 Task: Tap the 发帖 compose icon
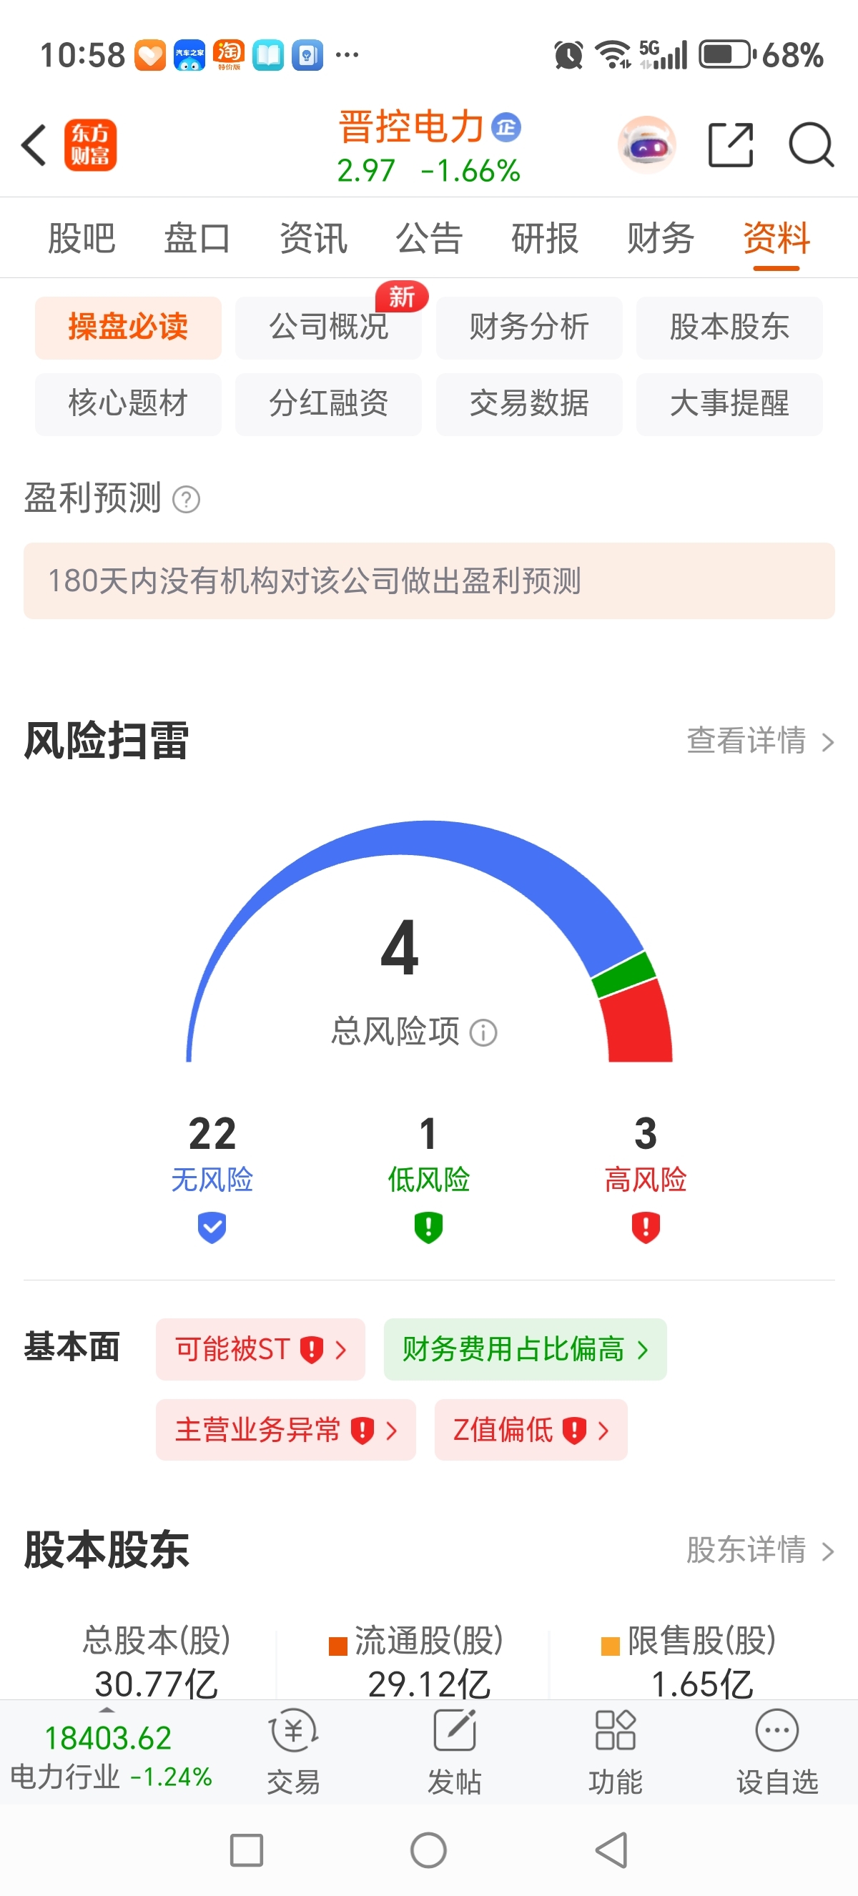pos(454,1751)
